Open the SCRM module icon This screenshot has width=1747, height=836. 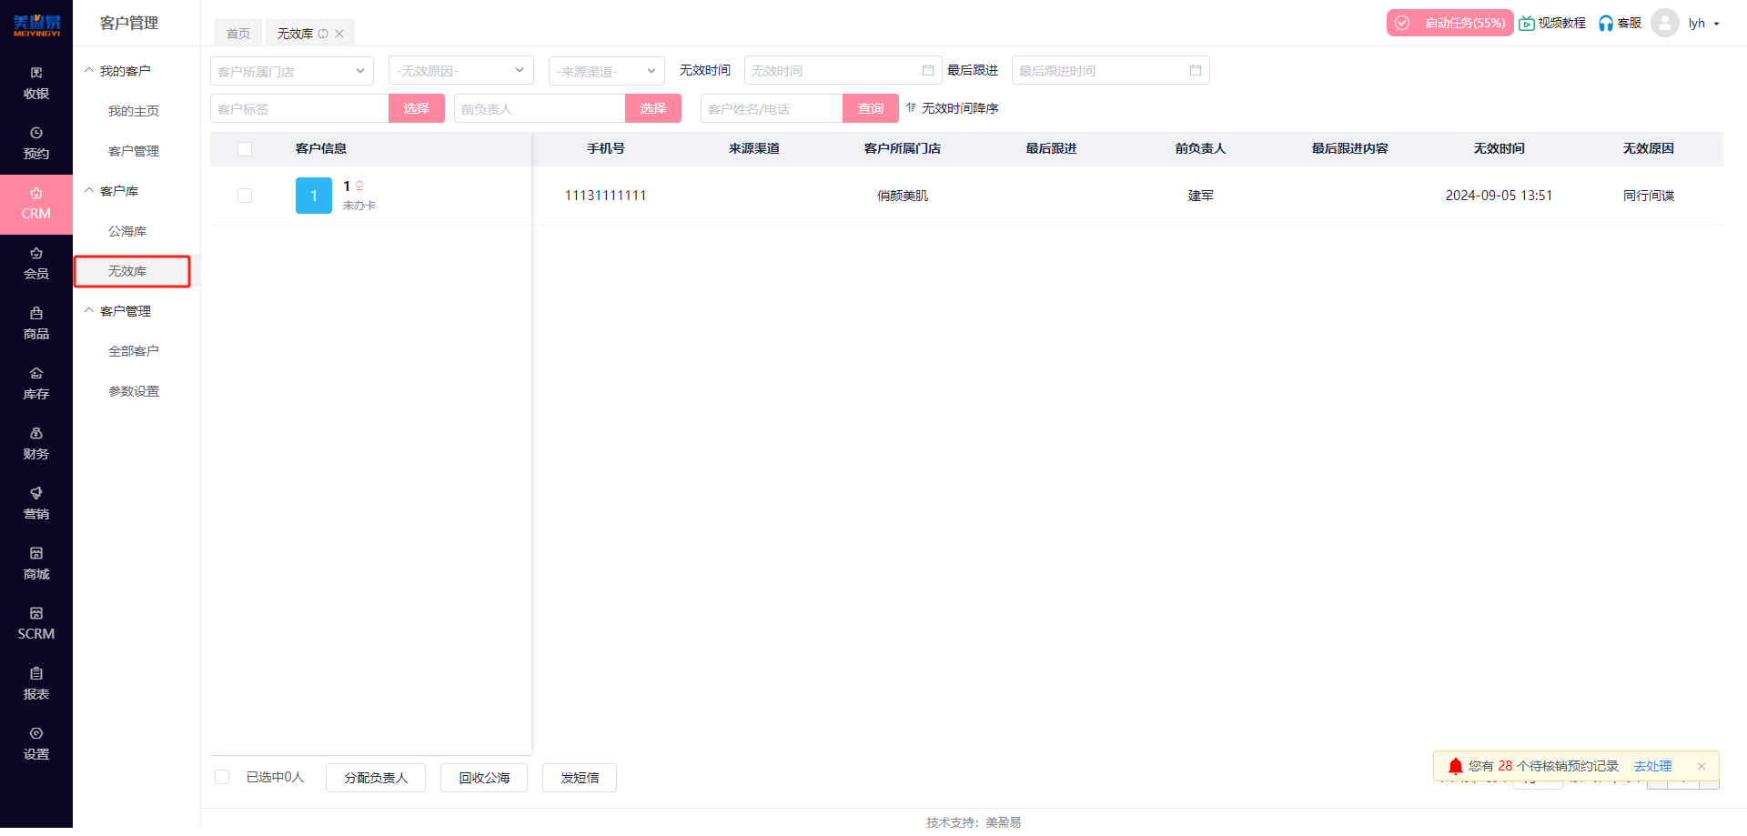(x=36, y=624)
